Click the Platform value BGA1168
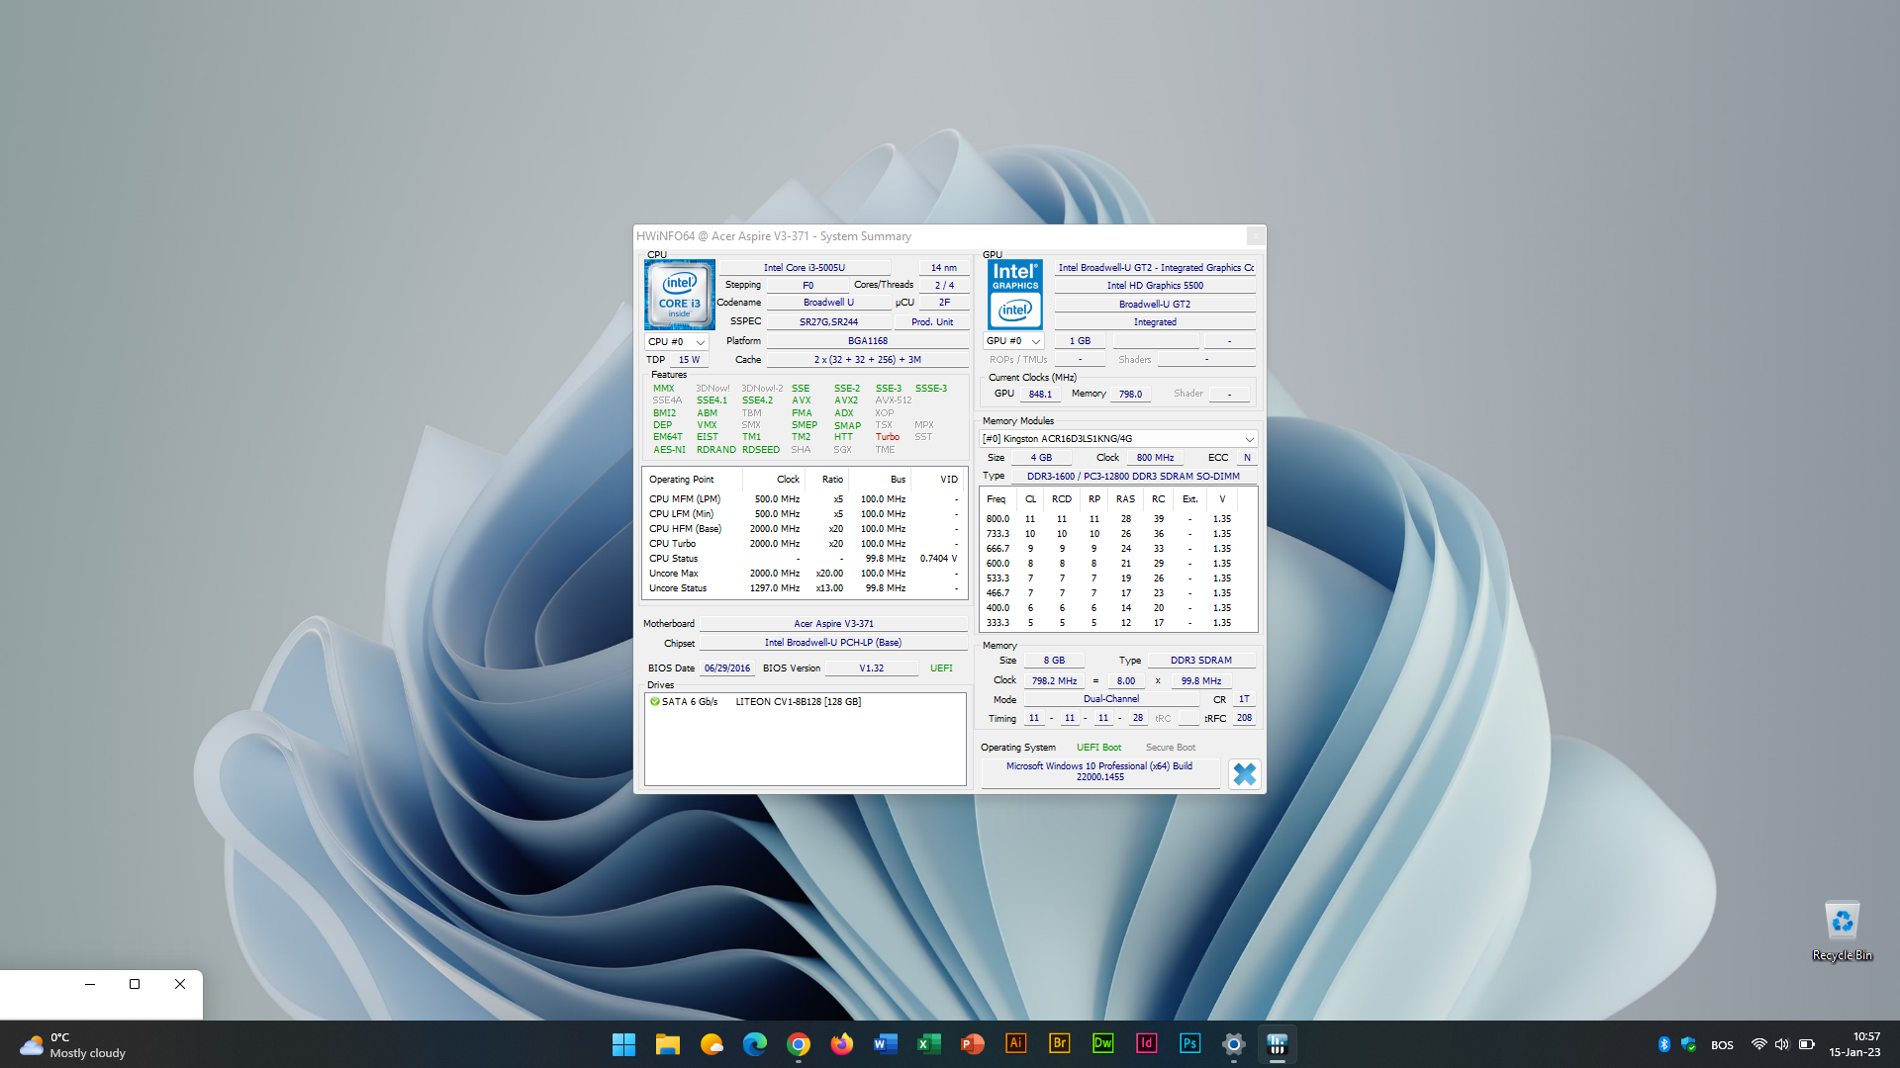1900x1068 pixels. point(867,341)
